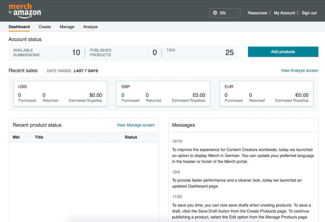The height and width of the screenshot is (222, 325).
Task: Click the 12/10 message date
Action: [x=177, y=141]
